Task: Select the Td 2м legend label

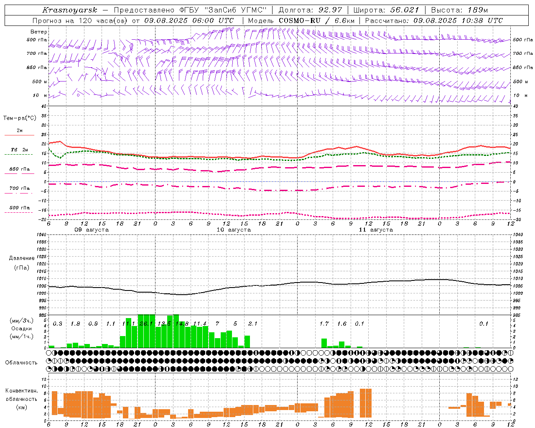Action: coord(19,150)
